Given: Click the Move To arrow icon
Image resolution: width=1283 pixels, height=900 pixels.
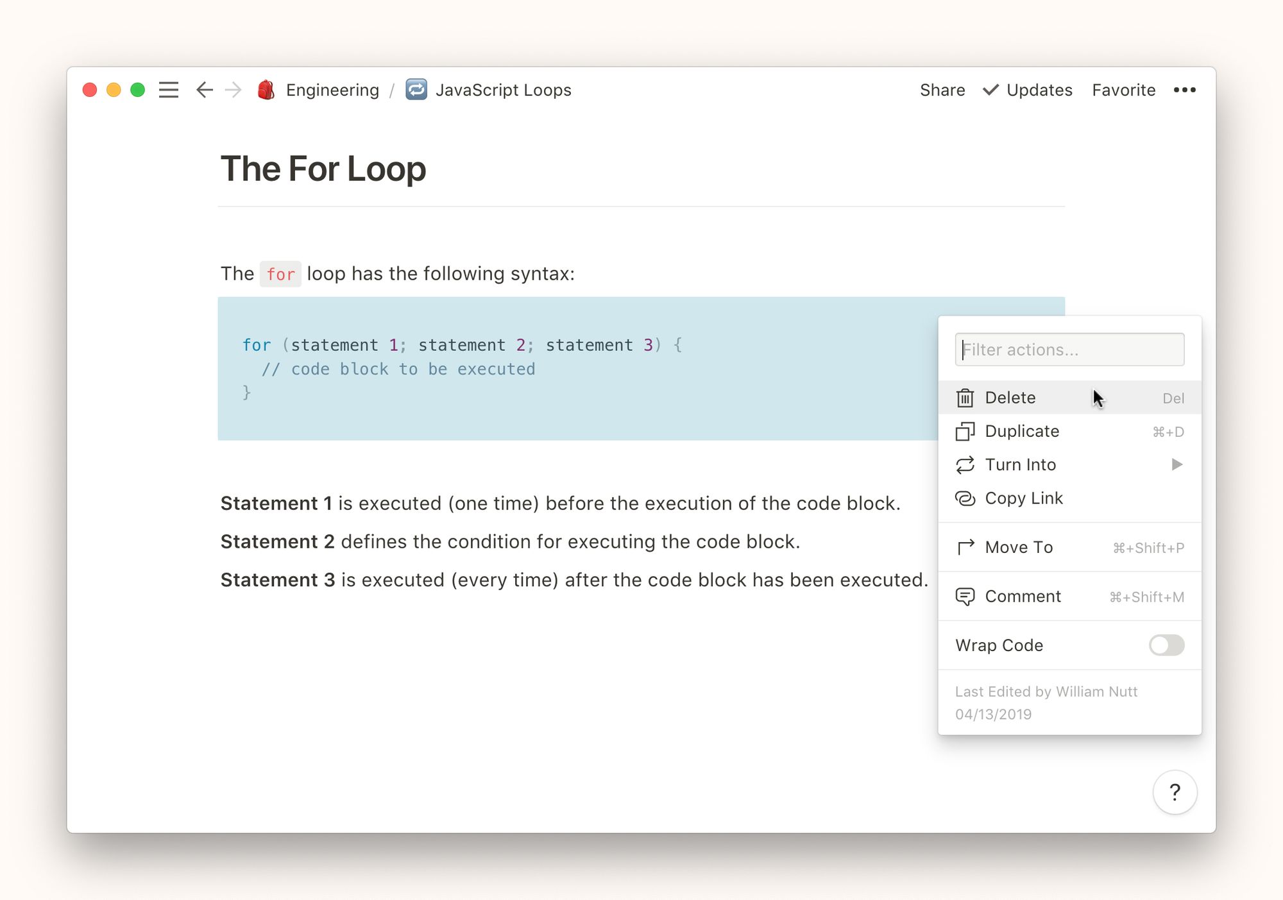Looking at the screenshot, I should pyautogui.click(x=965, y=547).
